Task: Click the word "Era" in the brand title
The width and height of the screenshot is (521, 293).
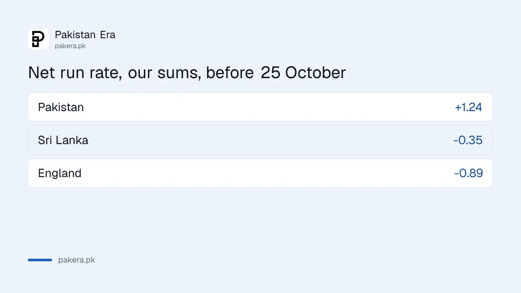Action: tap(108, 35)
